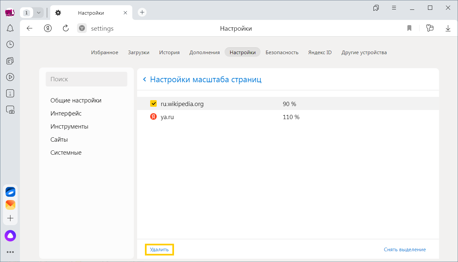458x262 pixels.
Task: Reload the page
Action: (x=66, y=28)
